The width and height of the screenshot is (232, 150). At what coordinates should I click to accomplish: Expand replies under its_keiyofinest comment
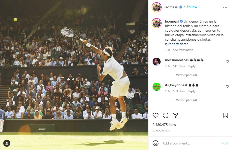[186, 100]
